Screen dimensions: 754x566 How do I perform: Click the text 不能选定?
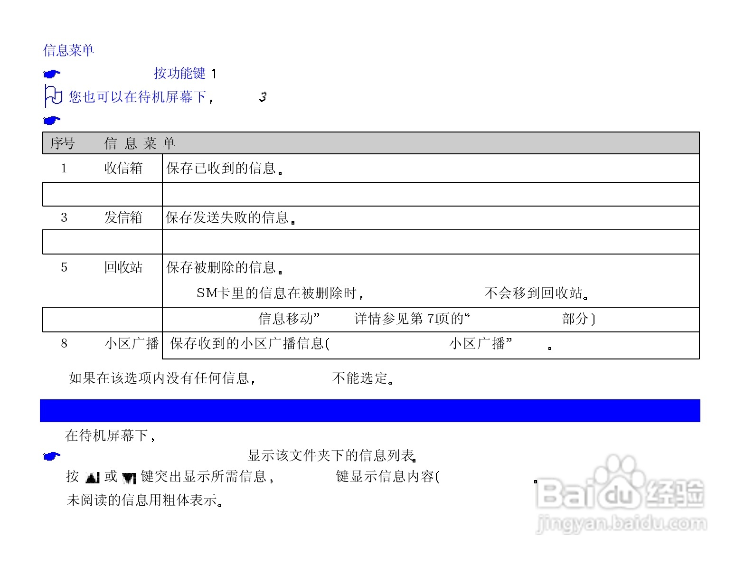362,378
